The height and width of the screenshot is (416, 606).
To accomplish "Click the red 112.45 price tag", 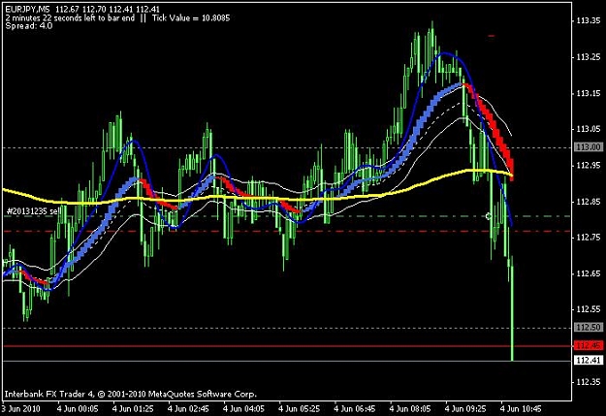I will click(x=589, y=345).
